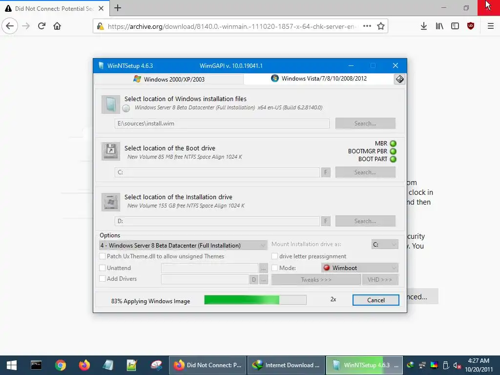Click browse button beside Add Drivers field
500x375 pixels.
coord(263,280)
